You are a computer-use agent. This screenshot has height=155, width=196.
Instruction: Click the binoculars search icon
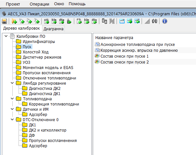pos(155,21)
